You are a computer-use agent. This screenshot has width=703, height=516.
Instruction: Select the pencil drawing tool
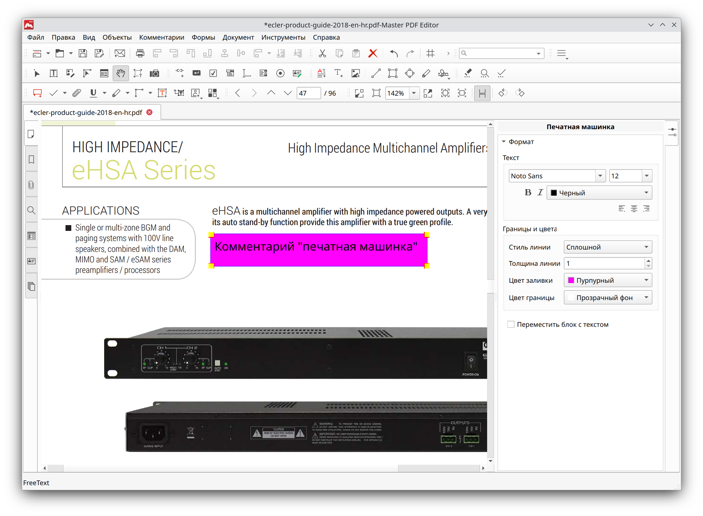coord(426,73)
